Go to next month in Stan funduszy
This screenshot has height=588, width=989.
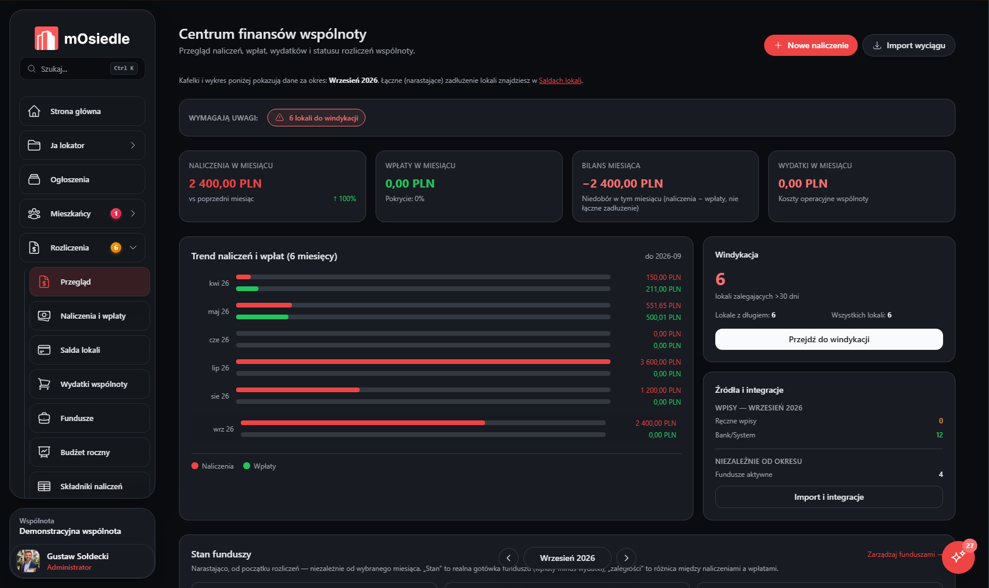626,558
